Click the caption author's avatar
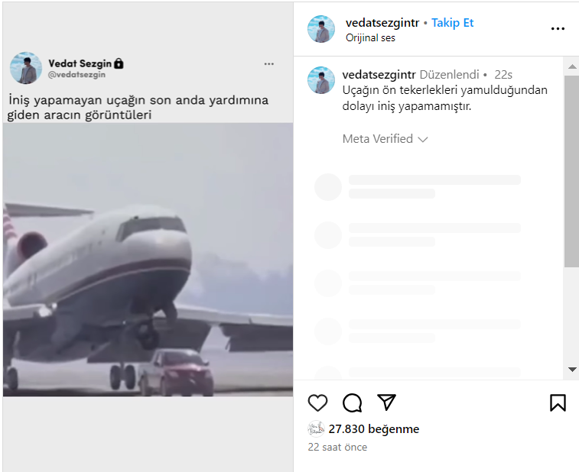The height and width of the screenshot is (472, 579). click(x=321, y=80)
